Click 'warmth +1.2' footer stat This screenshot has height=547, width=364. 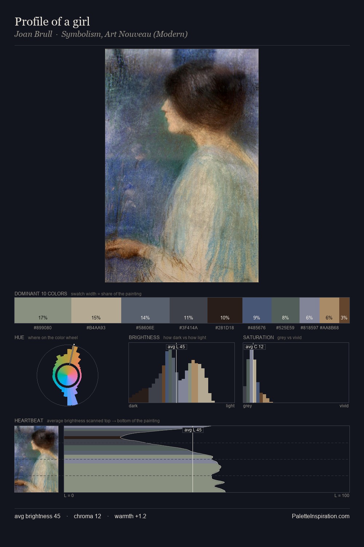point(130,516)
